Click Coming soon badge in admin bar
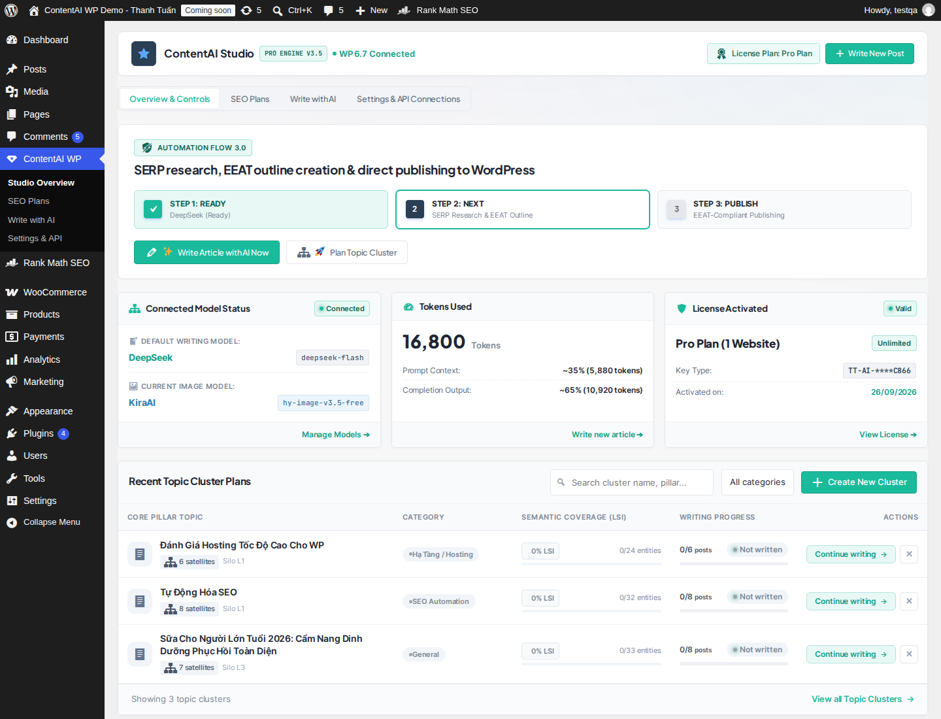Image resolution: width=941 pixels, height=719 pixels. click(208, 10)
